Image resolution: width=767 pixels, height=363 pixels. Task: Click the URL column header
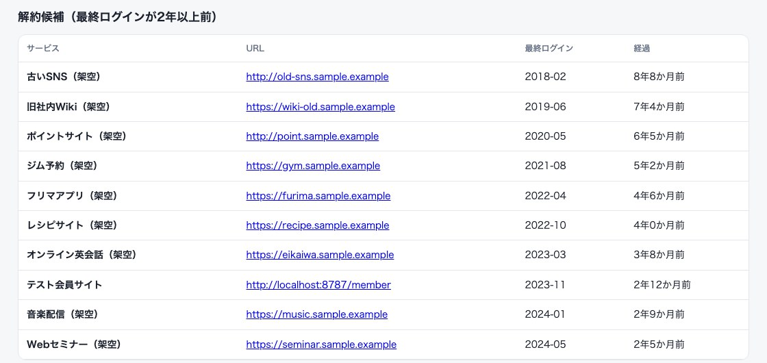(x=255, y=49)
